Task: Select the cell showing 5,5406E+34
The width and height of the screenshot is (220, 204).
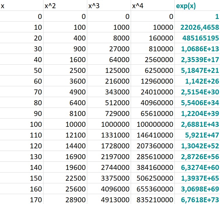Action: pos(198,103)
